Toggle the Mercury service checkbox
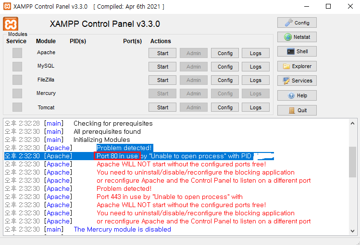The height and width of the screenshot is (245, 360). [x=17, y=93]
